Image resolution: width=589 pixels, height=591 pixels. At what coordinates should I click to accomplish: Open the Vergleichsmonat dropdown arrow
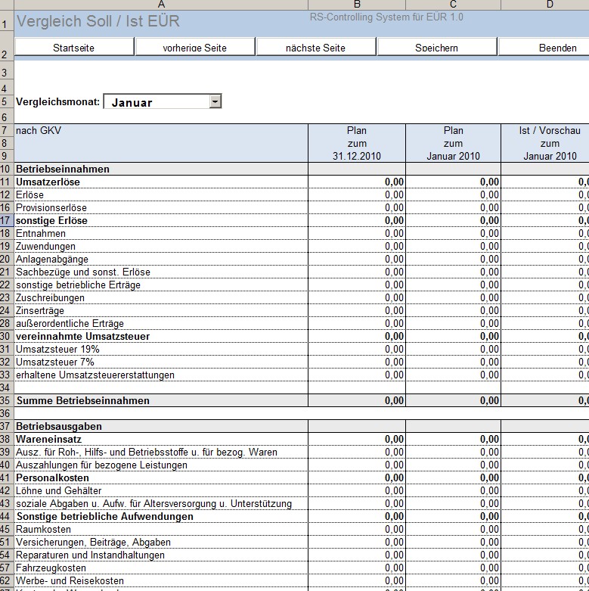pos(215,101)
